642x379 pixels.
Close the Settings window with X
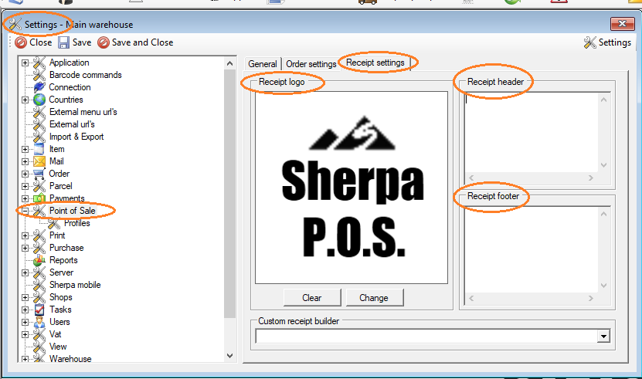[622, 24]
